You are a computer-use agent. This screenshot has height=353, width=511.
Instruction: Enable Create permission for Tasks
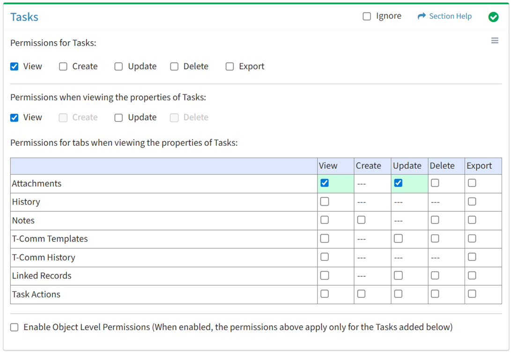click(x=63, y=66)
